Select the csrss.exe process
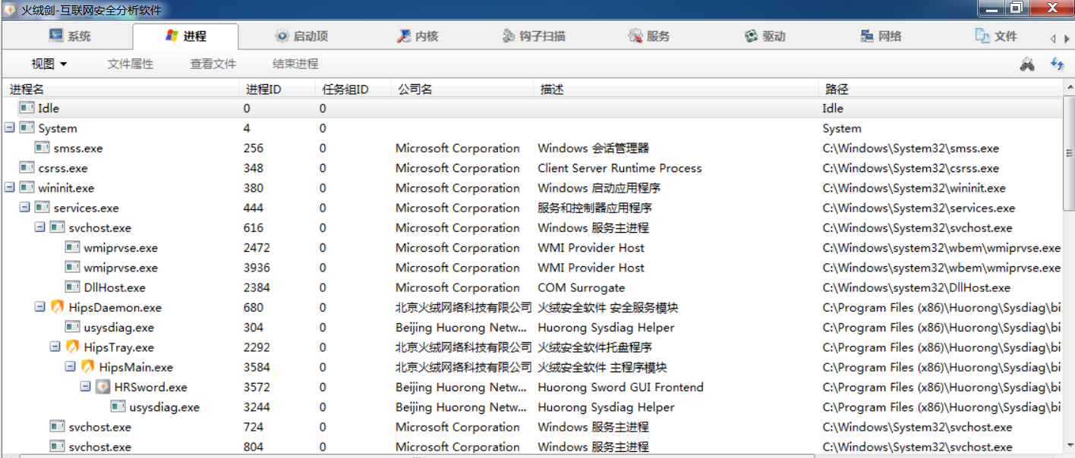 [532, 168]
